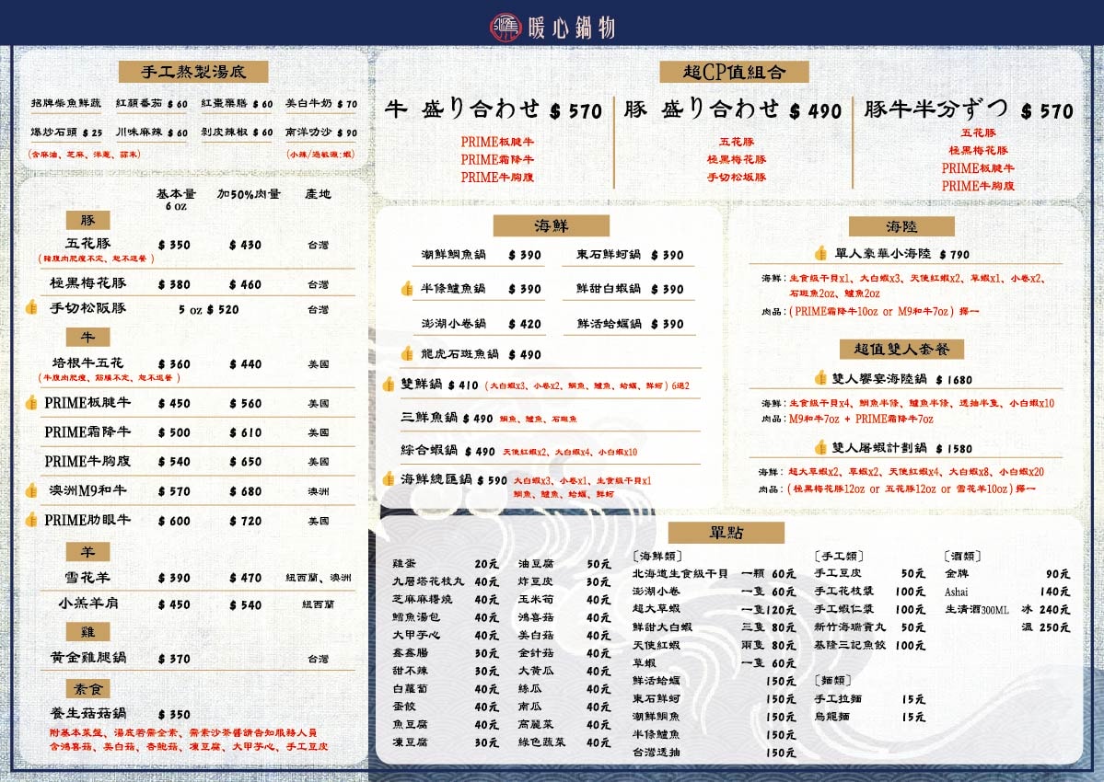Image resolution: width=1104 pixels, height=782 pixels.
Task: Select the 養生菇菇鍋 item name
Action: pyautogui.click(x=88, y=713)
